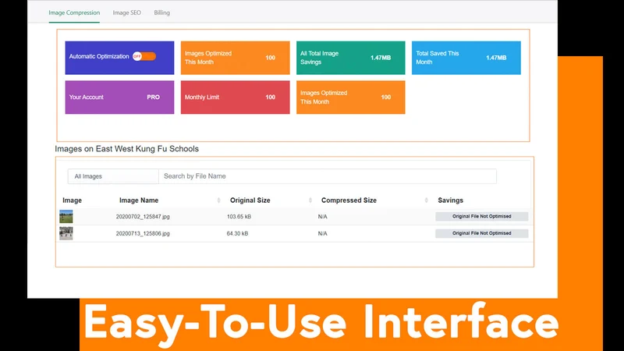Click the 103.65 kB original size value
Image resolution: width=624 pixels, height=351 pixels.
pos(239,217)
